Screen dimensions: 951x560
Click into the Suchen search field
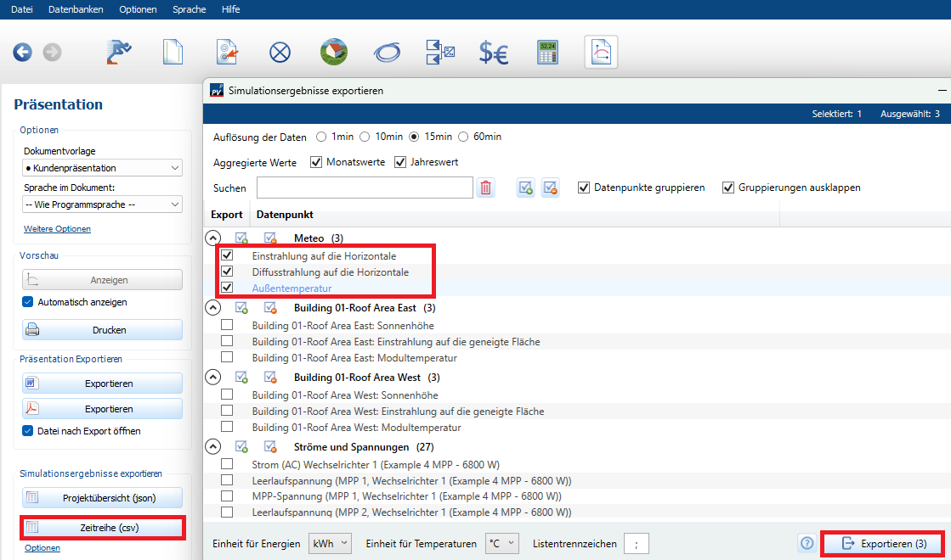click(364, 188)
